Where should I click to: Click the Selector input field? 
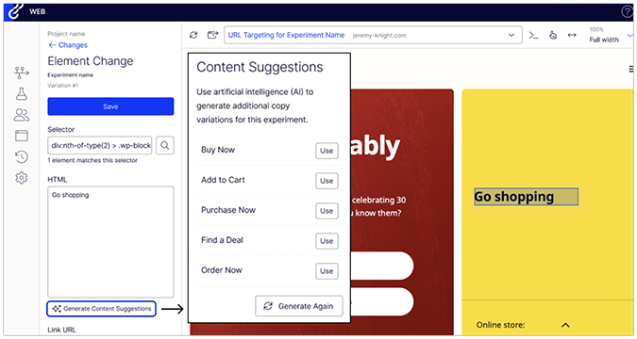click(99, 145)
